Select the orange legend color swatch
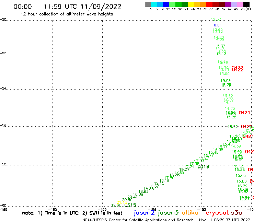The height and width of the screenshot is (223, 254). (x=203, y=4)
